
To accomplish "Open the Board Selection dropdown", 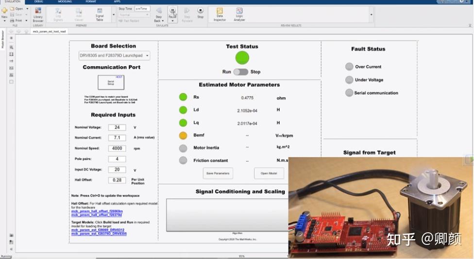I will point(114,56).
